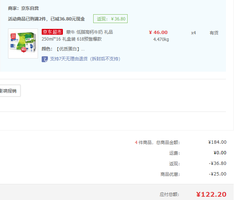Viewport: 234px width, 200px height.
Task: Click the 颜色：【优质蛋白】 attribute text
Action: pyautogui.click(x=63, y=49)
